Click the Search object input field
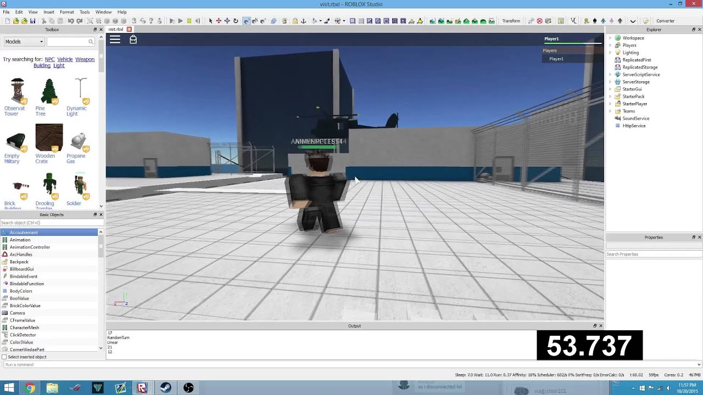The height and width of the screenshot is (395, 703). (52, 223)
